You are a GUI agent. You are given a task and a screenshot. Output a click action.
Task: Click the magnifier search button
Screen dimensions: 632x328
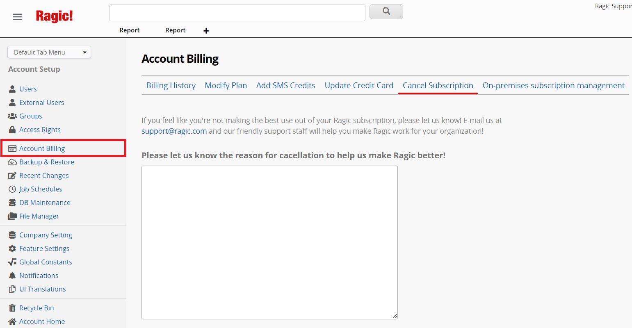(386, 11)
